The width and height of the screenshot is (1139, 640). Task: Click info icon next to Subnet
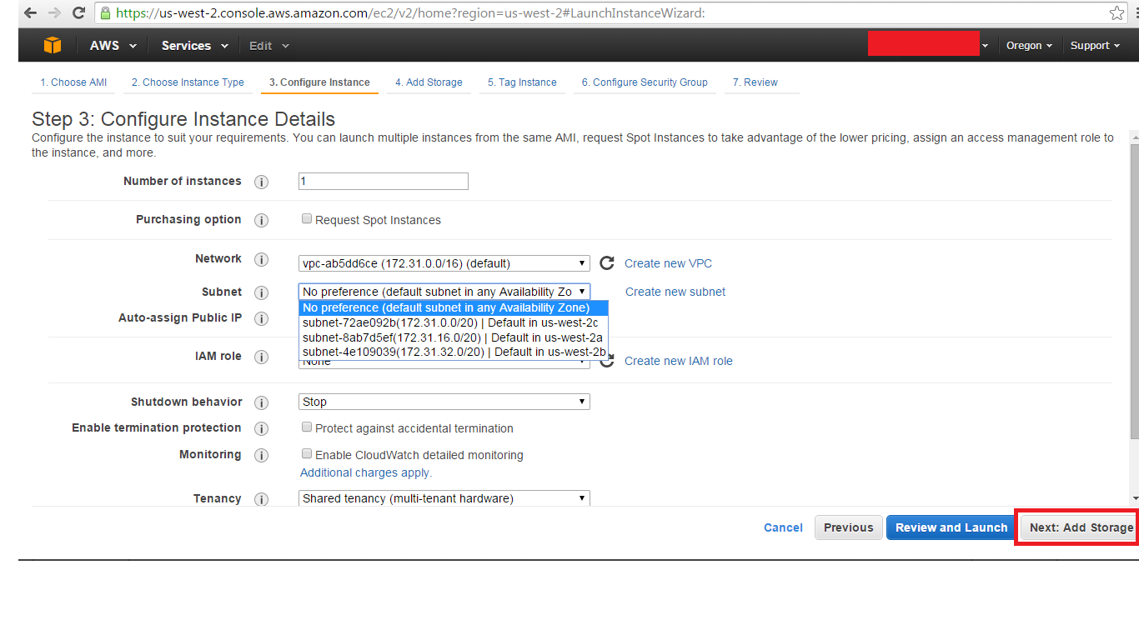click(261, 292)
